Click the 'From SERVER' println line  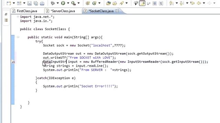tap(87, 70)
